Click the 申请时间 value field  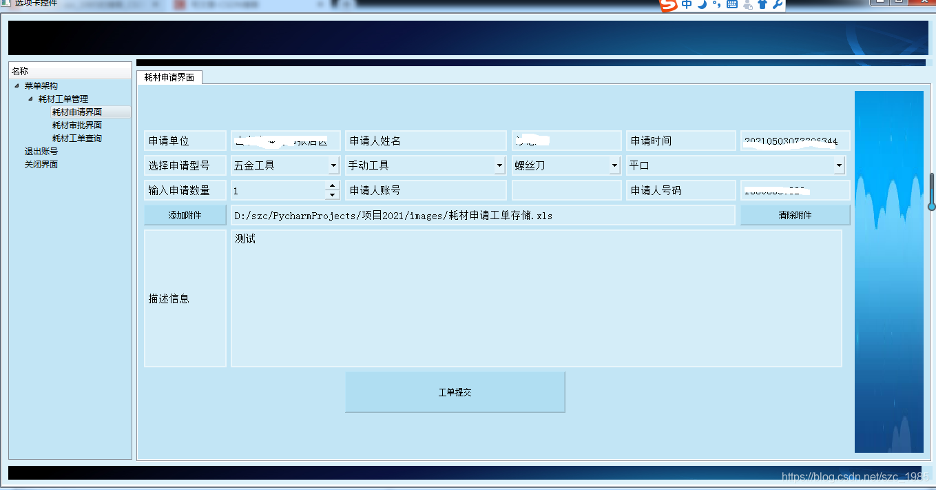pos(795,141)
